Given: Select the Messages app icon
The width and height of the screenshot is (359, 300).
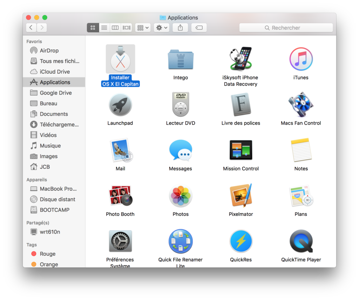Looking at the screenshot, I should (181, 150).
